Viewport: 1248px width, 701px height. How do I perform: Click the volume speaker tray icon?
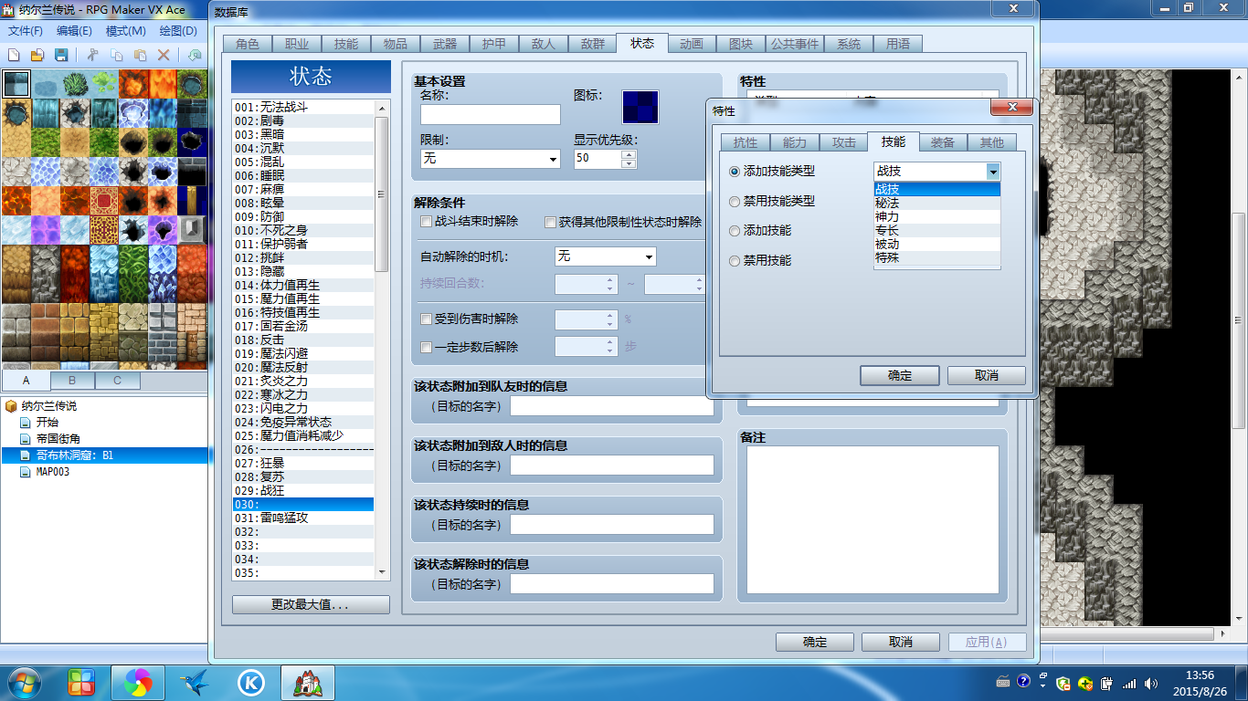1150,683
